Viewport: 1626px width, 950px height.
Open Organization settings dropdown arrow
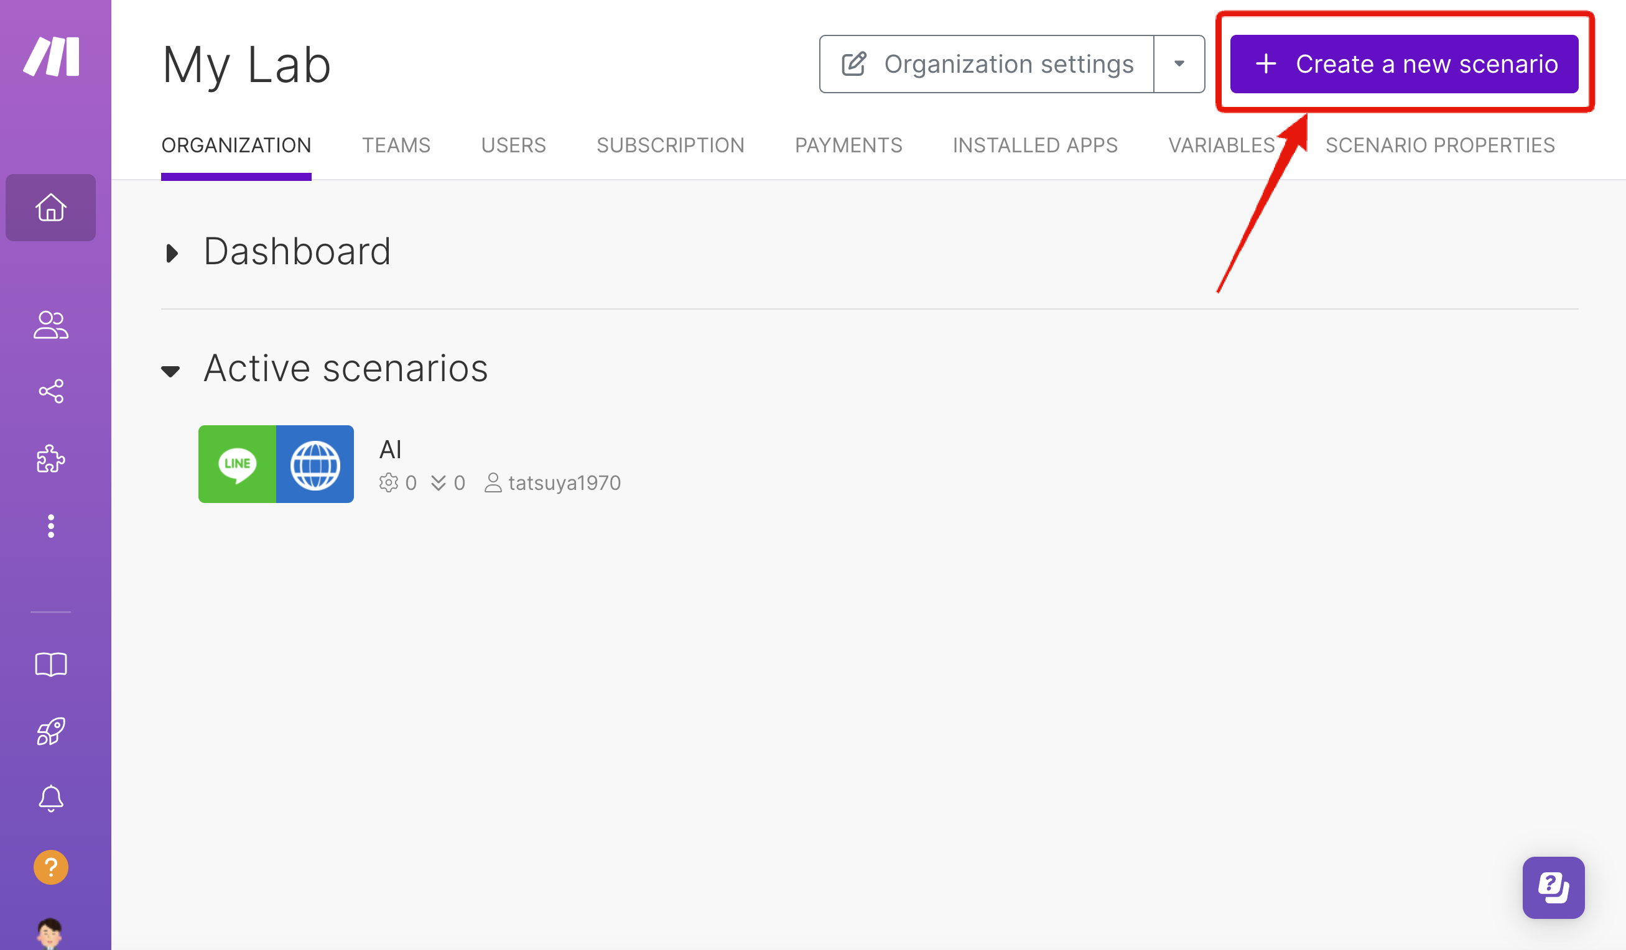coord(1179,64)
